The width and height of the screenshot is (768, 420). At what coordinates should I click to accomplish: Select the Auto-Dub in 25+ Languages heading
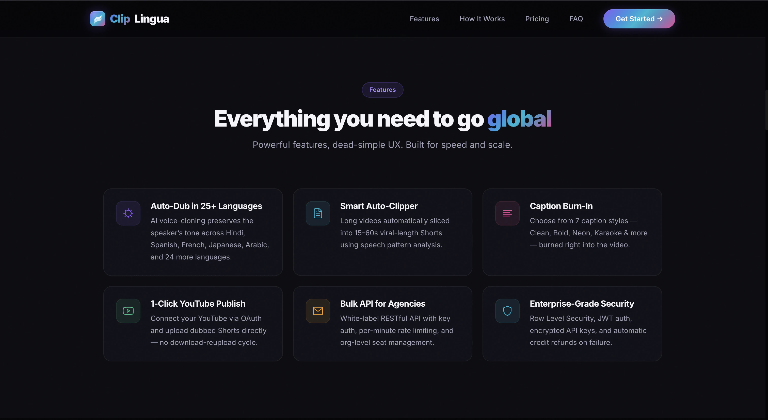[206, 206]
